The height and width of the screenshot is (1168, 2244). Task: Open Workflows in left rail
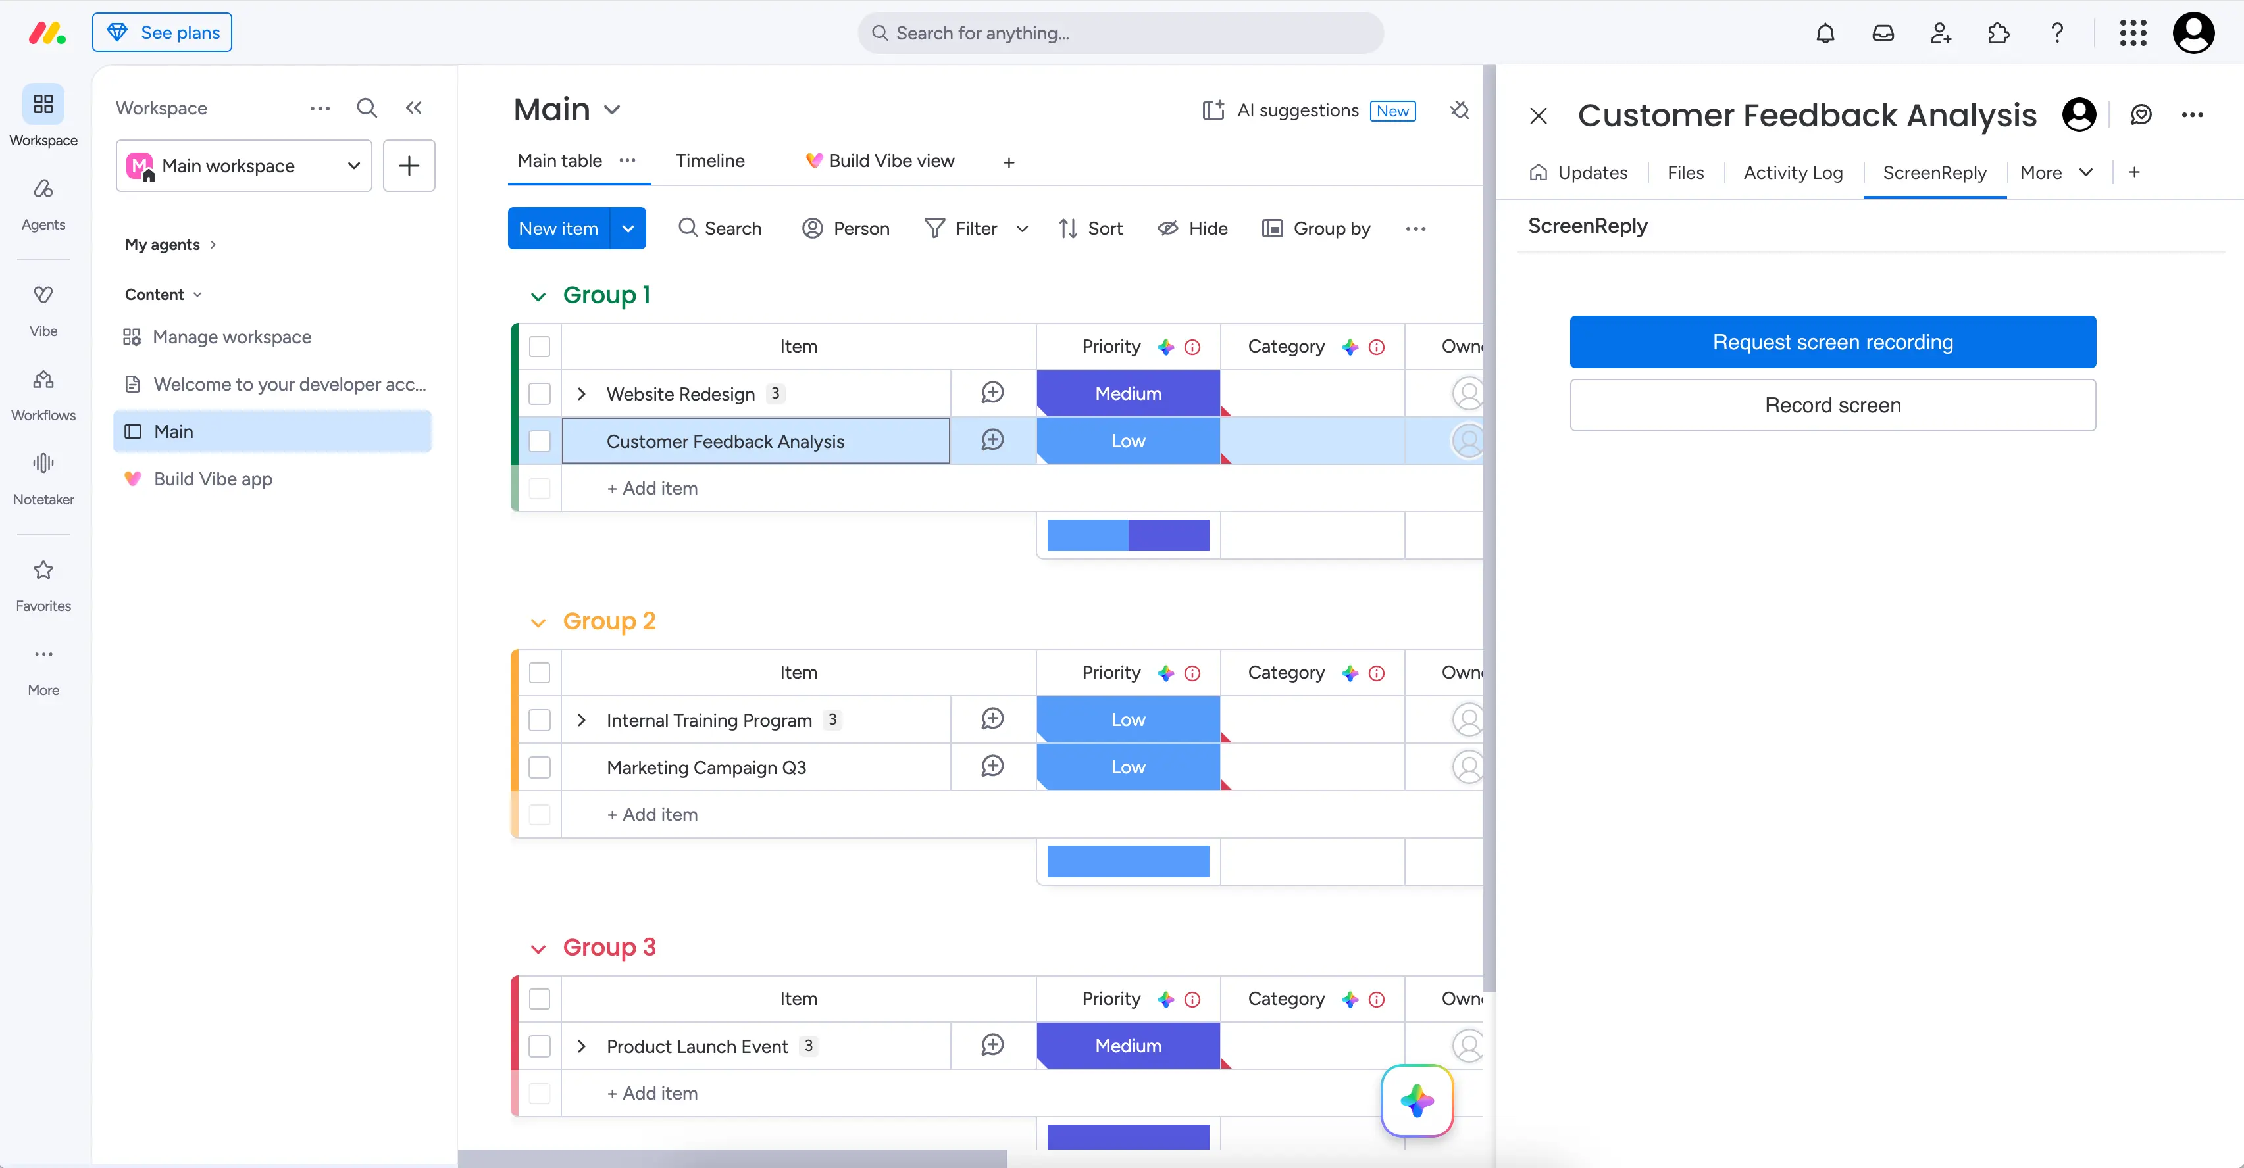click(x=43, y=395)
